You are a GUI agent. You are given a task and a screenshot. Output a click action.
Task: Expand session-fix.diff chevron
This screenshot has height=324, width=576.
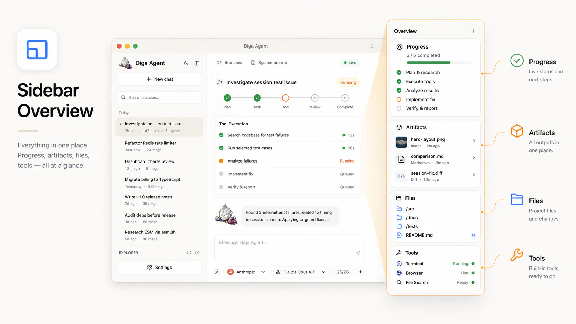pos(474,174)
